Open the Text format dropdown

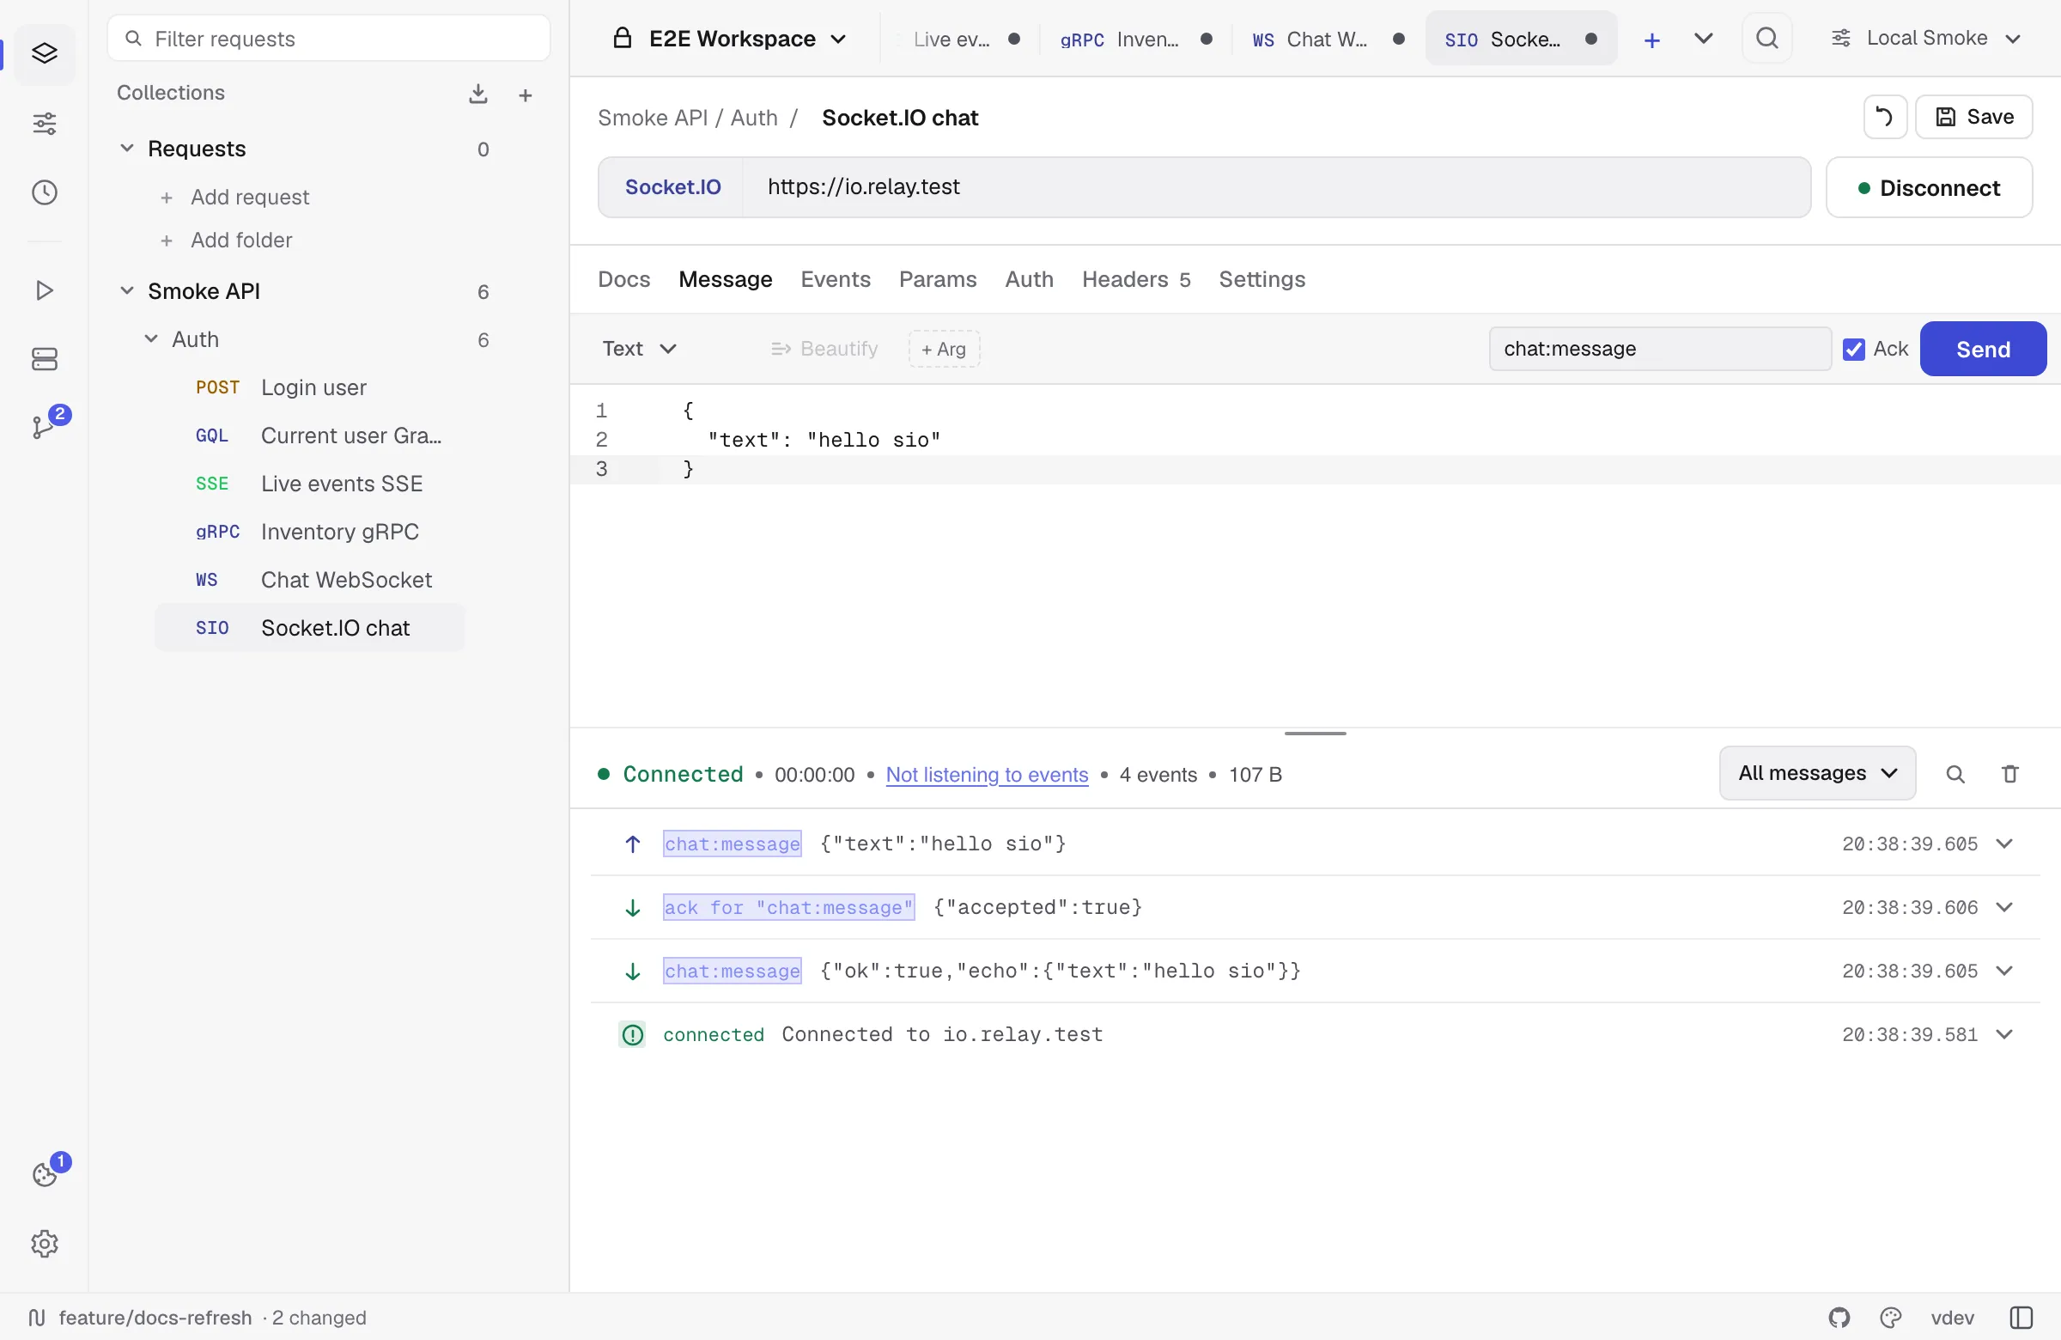(639, 348)
